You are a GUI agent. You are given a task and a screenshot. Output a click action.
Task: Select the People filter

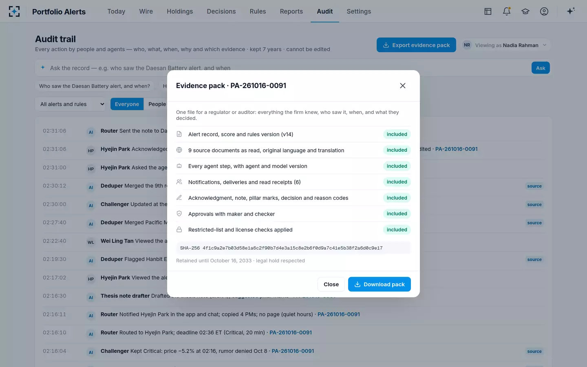click(x=157, y=104)
